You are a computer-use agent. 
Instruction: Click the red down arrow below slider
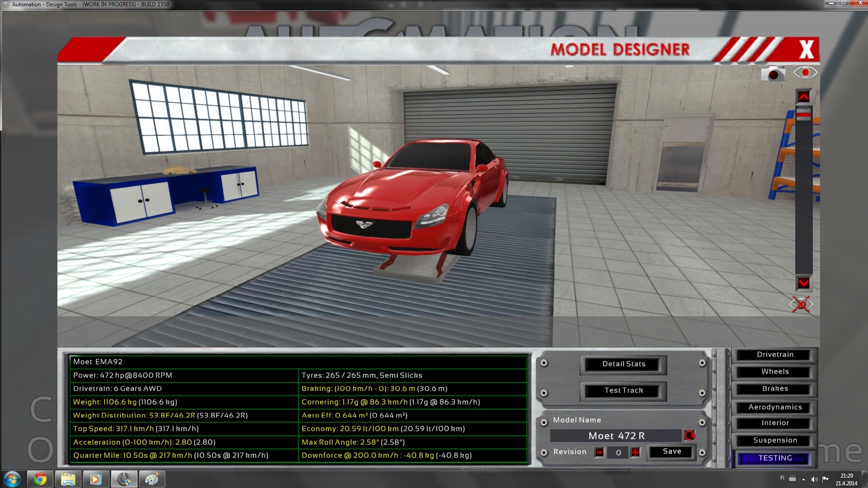click(x=804, y=283)
